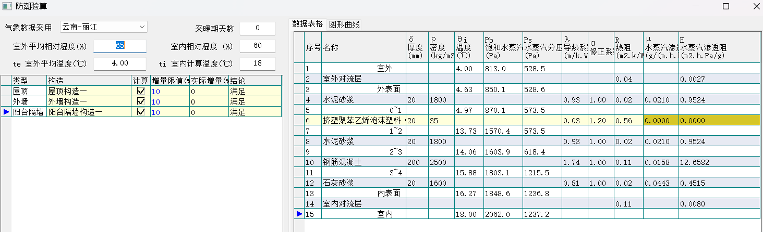Click blue row marker beside 阳台隔墙
The width and height of the screenshot is (763, 232).
point(6,111)
